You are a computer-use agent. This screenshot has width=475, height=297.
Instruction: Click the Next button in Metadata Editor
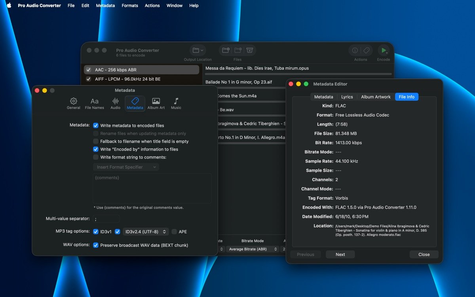[x=340, y=255]
